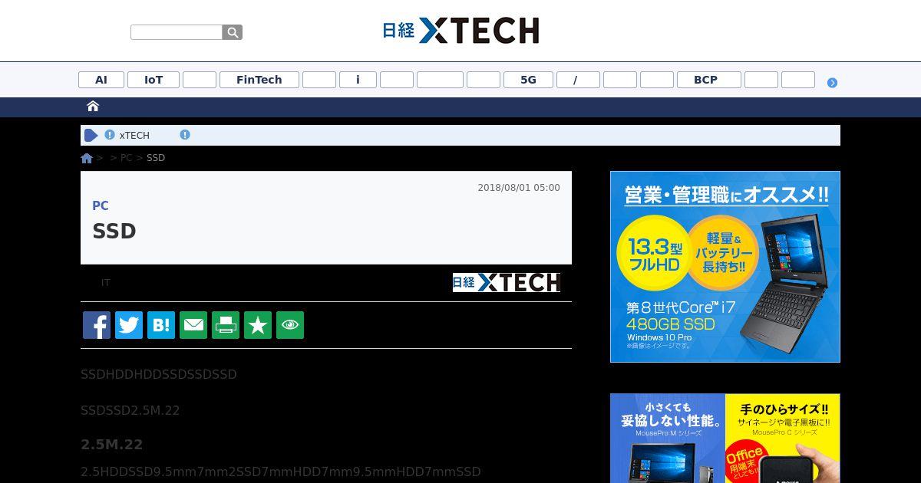Select the '/' topic tab
This screenshot has height=483, width=921.
578,80
